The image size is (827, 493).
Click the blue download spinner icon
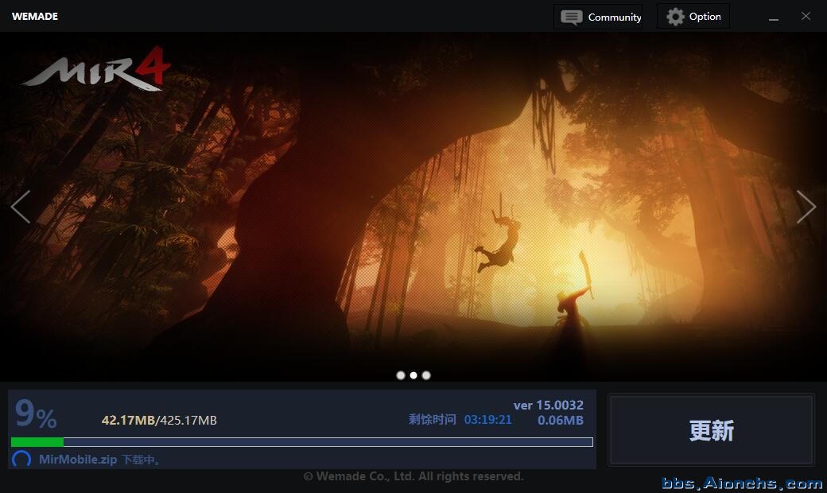click(22, 459)
